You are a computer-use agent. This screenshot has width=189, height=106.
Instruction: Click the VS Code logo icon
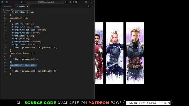[2, 2]
